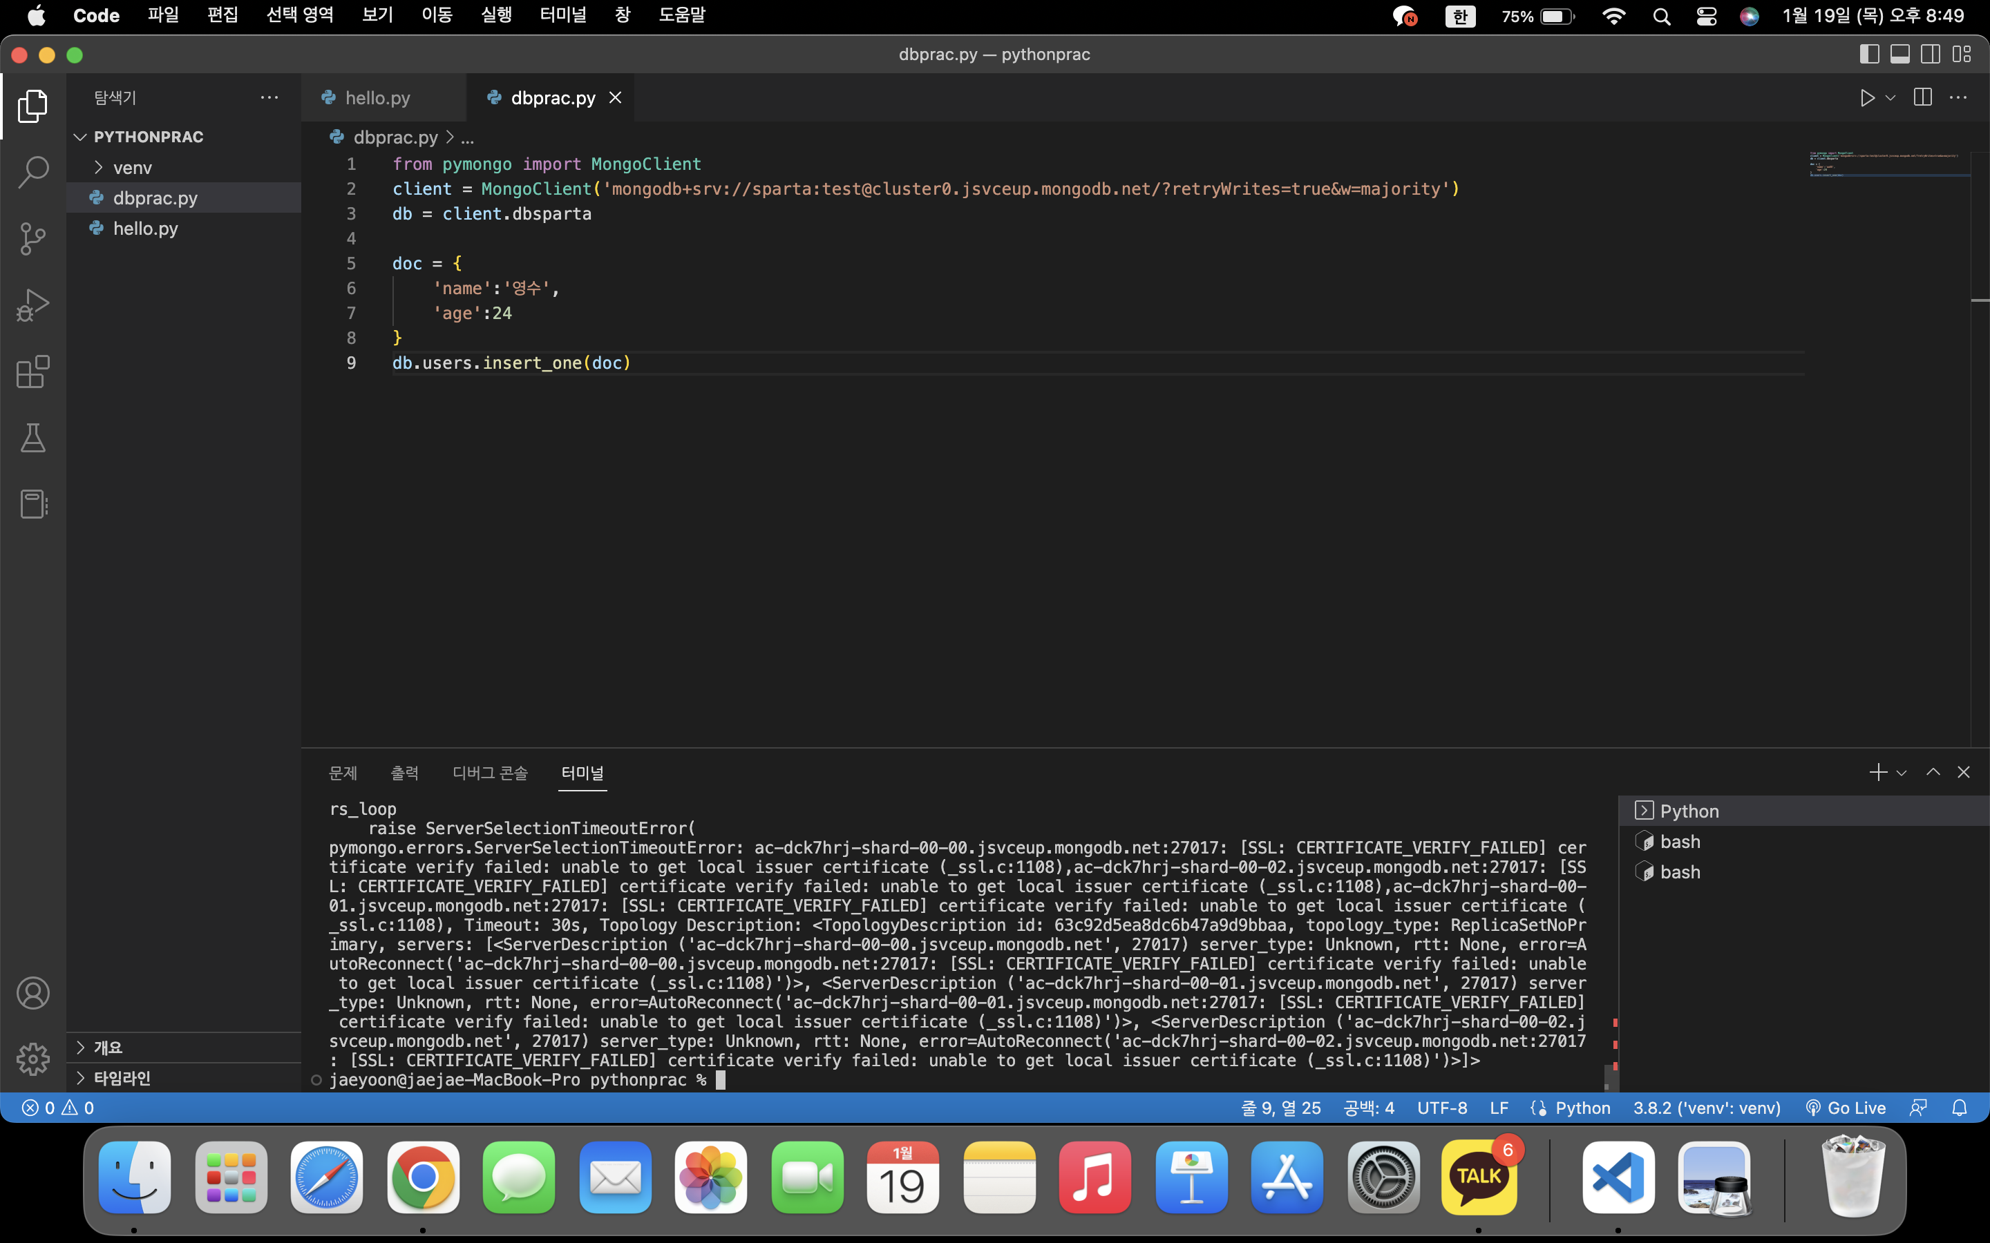The height and width of the screenshot is (1243, 1990).
Task: Open the Testing flask view
Action: [33, 439]
